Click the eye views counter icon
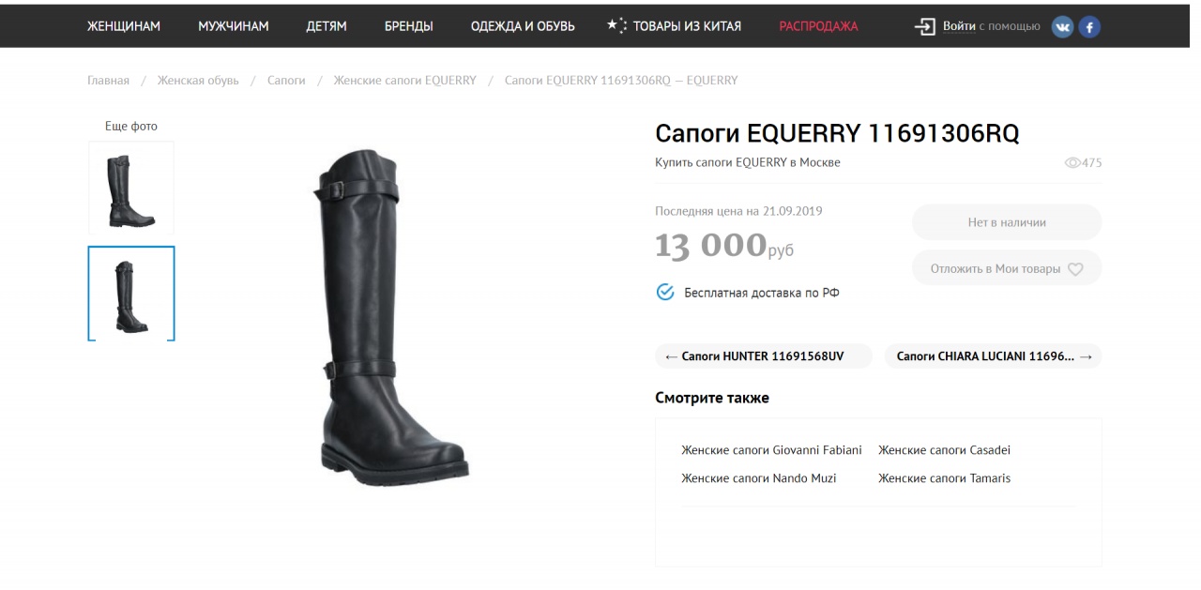 (x=1073, y=163)
